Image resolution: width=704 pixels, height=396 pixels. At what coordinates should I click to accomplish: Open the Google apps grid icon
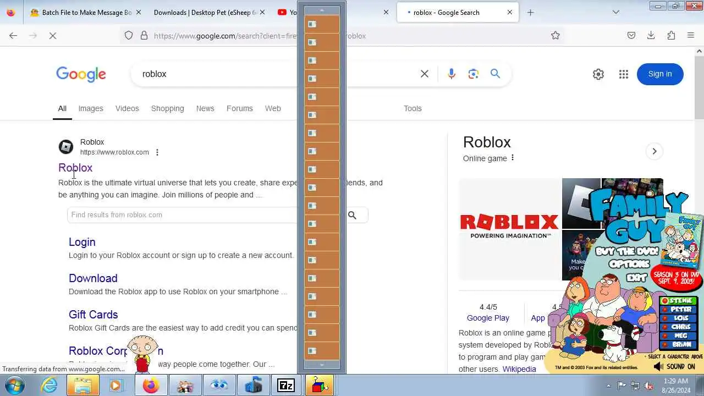coord(623,74)
